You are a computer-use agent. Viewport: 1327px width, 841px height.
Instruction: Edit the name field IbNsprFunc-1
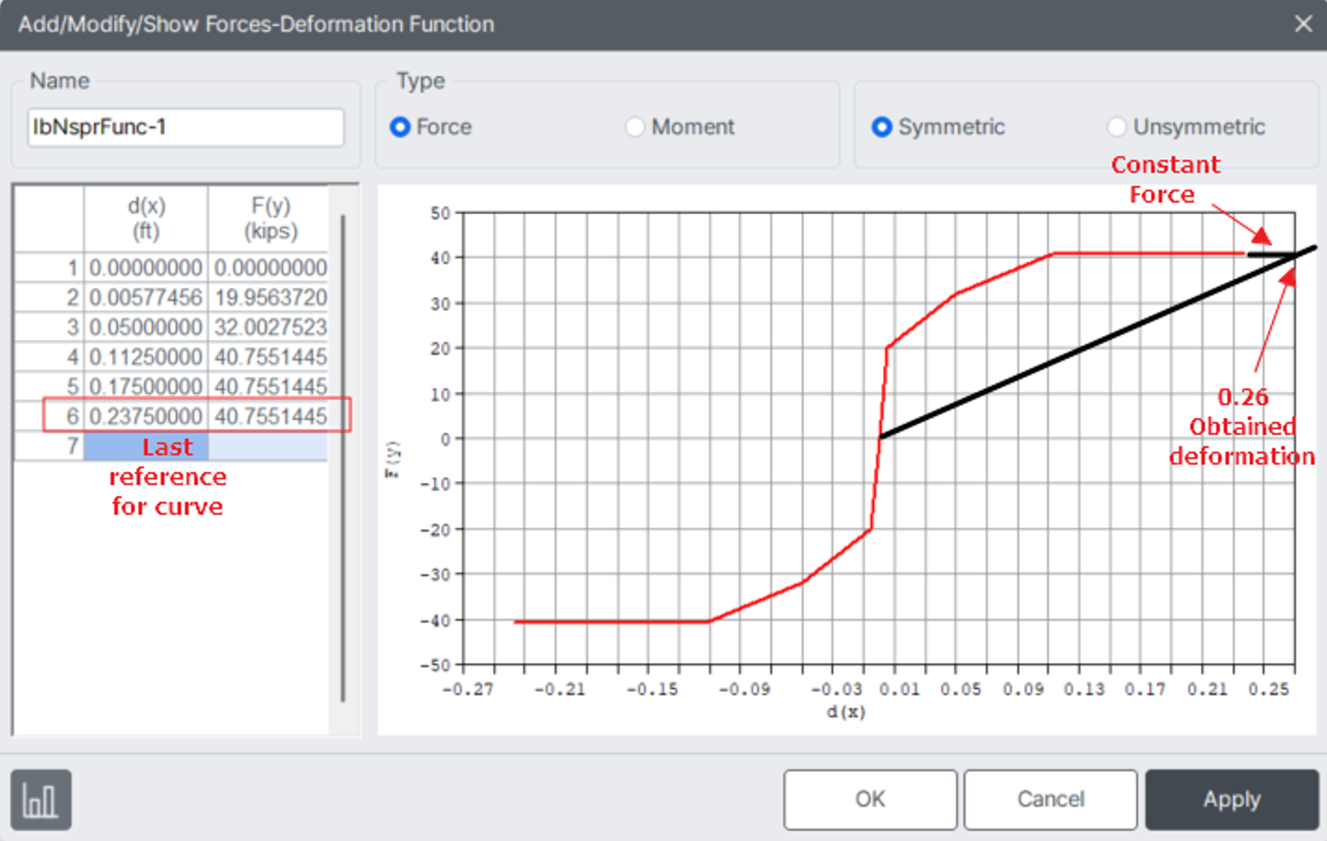(184, 127)
